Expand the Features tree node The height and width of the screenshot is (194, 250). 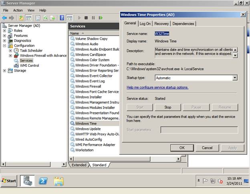[4, 36]
